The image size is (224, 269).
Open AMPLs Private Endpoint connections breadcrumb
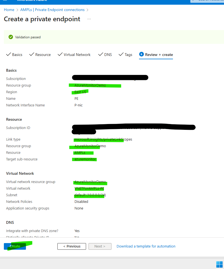coord(52,10)
